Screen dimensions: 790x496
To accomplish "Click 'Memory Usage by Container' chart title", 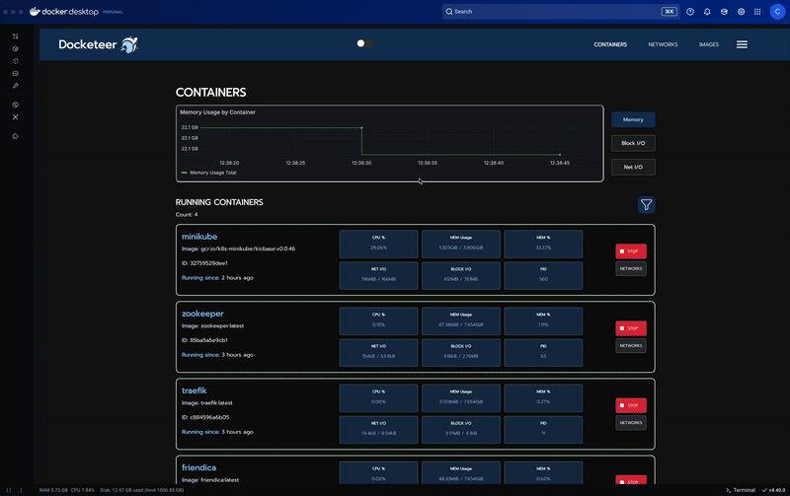I will [x=217, y=112].
